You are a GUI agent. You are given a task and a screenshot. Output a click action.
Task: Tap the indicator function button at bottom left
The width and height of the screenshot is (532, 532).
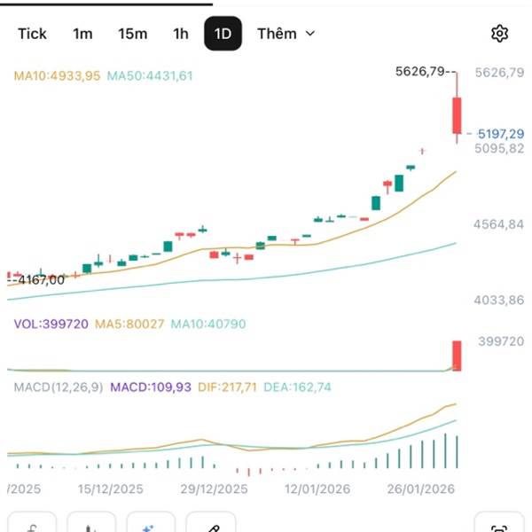point(32,525)
